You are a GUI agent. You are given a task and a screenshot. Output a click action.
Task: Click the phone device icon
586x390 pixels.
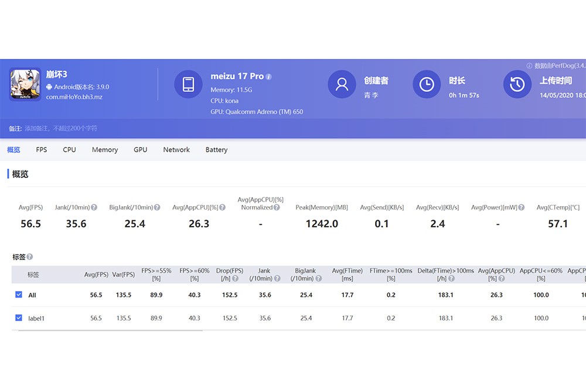click(x=188, y=84)
